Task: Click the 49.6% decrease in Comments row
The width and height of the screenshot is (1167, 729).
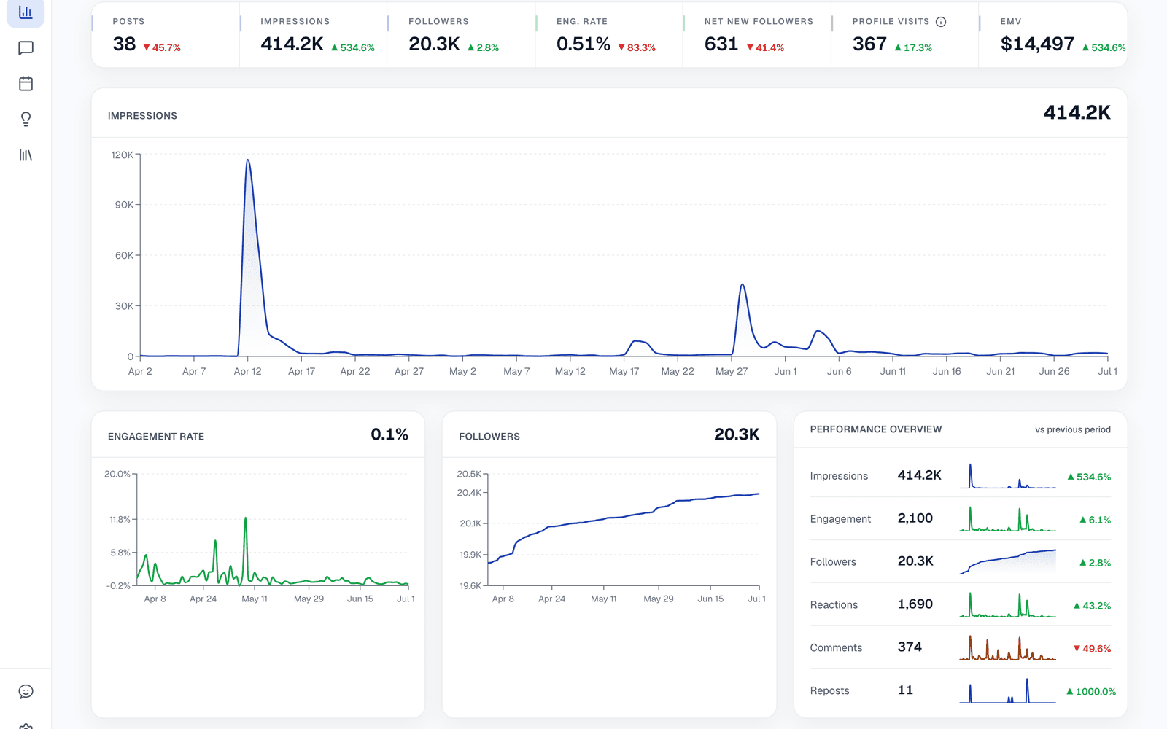Action: [x=1092, y=649]
